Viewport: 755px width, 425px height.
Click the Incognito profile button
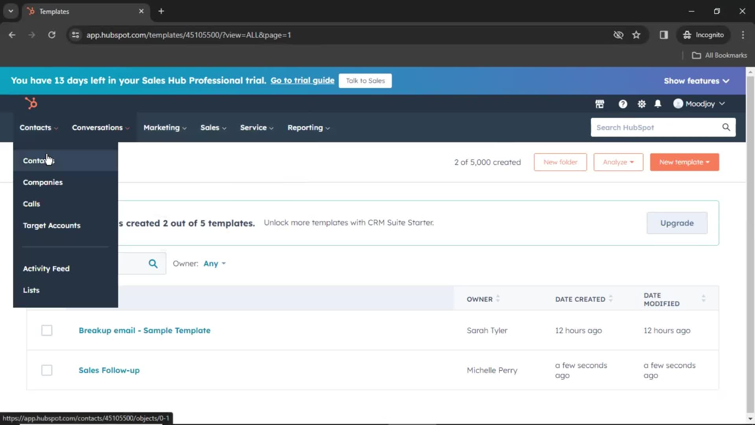pos(703,35)
